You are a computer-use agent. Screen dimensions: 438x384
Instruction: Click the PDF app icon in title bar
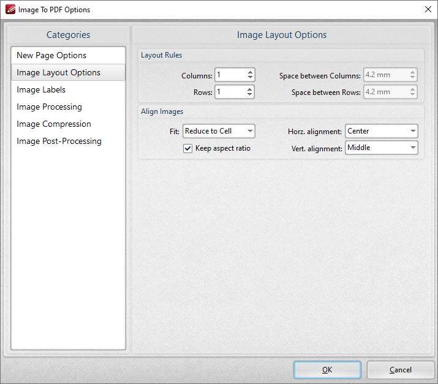(x=10, y=9)
